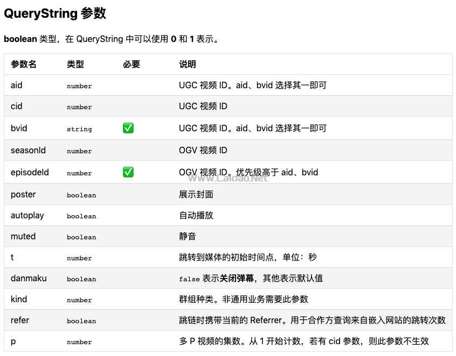
Task: Click the green checkmark beside bvid
Action: tap(128, 129)
